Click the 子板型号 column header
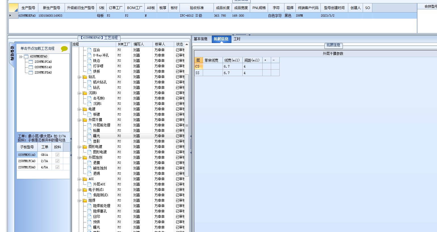This screenshot has width=437, height=232. [27, 147]
